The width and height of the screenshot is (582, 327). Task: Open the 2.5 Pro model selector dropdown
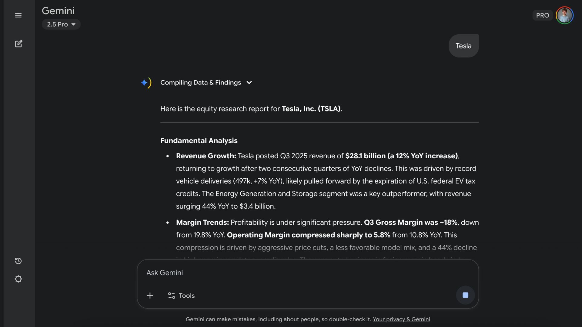pos(61,24)
